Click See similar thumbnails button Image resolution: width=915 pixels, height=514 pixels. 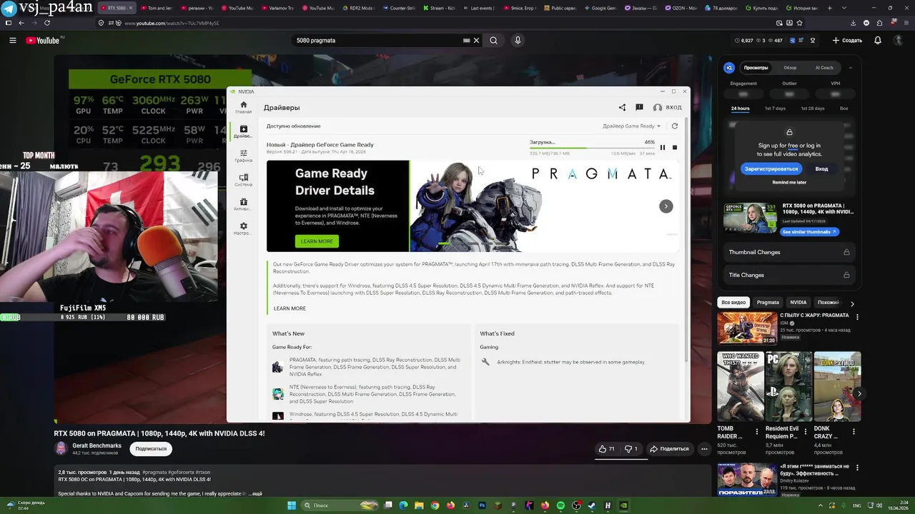pos(808,232)
